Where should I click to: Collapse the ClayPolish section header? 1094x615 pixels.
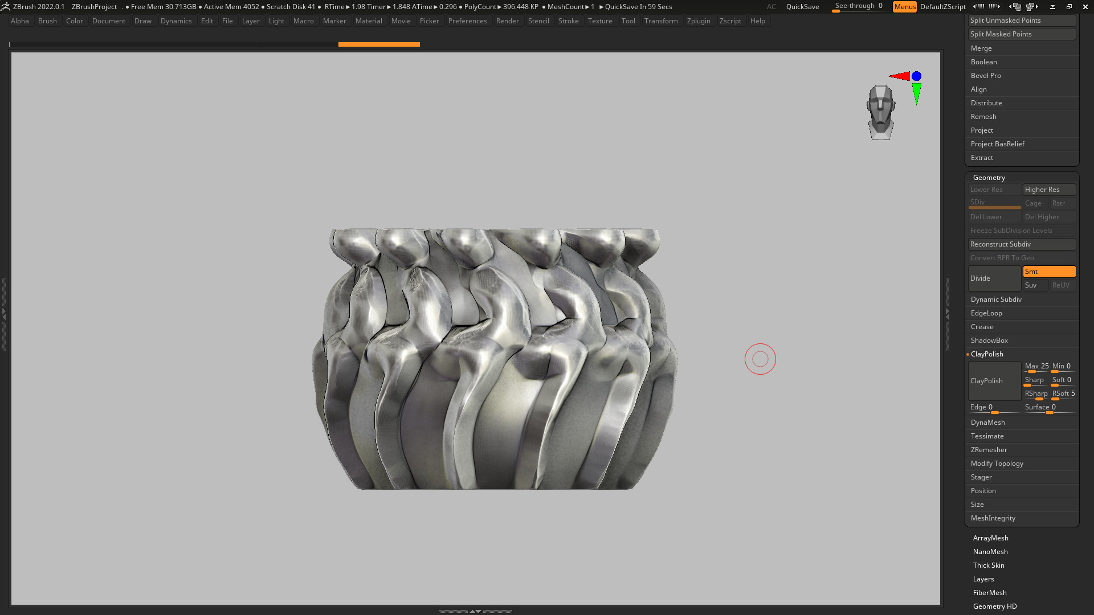987,354
